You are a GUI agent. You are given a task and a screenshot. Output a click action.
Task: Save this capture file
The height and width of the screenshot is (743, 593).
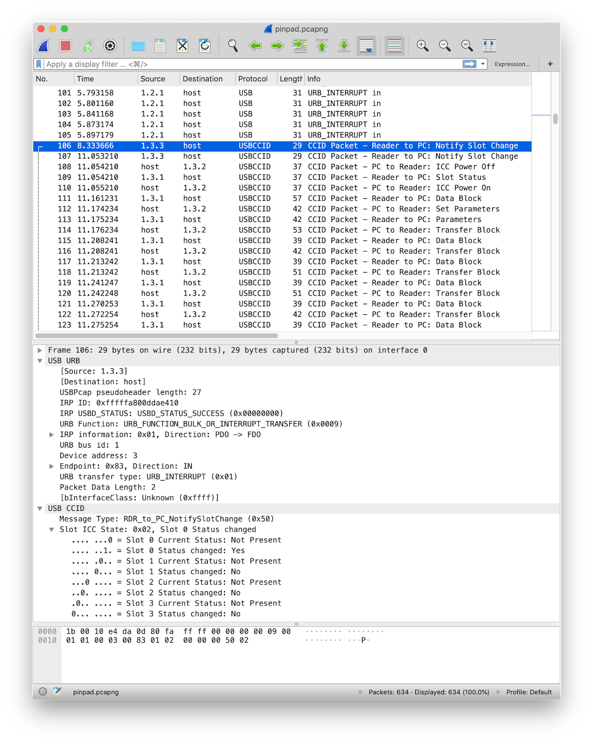(x=160, y=46)
